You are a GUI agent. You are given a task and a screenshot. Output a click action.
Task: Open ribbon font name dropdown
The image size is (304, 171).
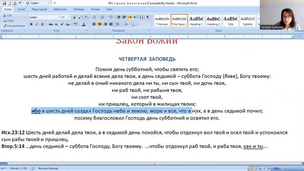(59, 18)
